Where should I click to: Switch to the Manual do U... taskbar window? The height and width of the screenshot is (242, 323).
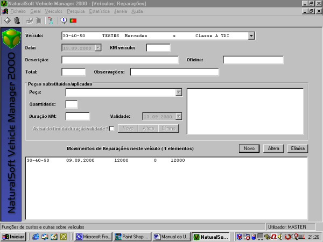click(x=171, y=237)
